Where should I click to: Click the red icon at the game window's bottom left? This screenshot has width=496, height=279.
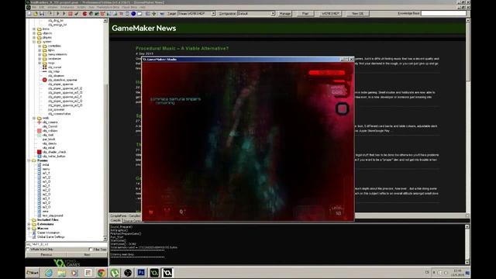pos(151,212)
